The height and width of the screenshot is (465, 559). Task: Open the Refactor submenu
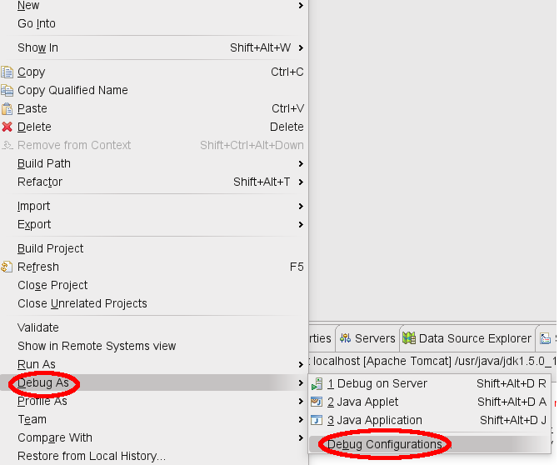tap(301, 182)
